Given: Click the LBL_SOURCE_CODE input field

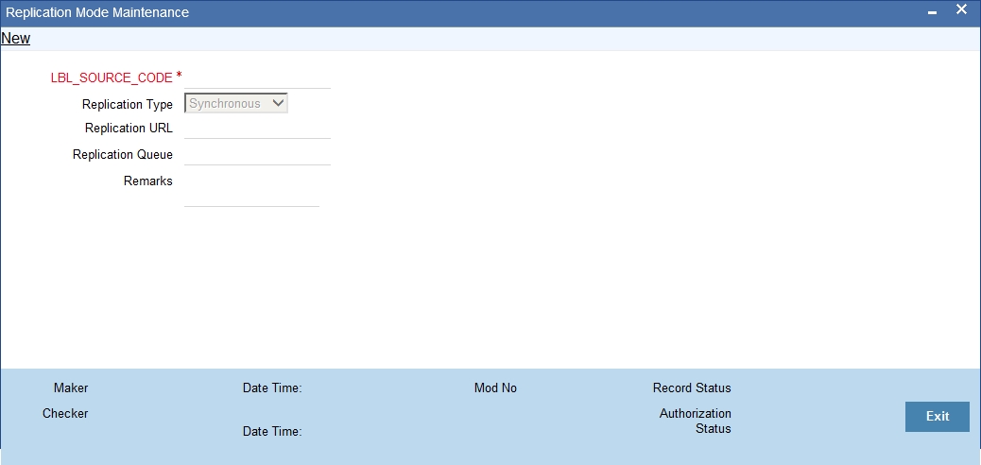Looking at the screenshot, I should click(x=257, y=78).
